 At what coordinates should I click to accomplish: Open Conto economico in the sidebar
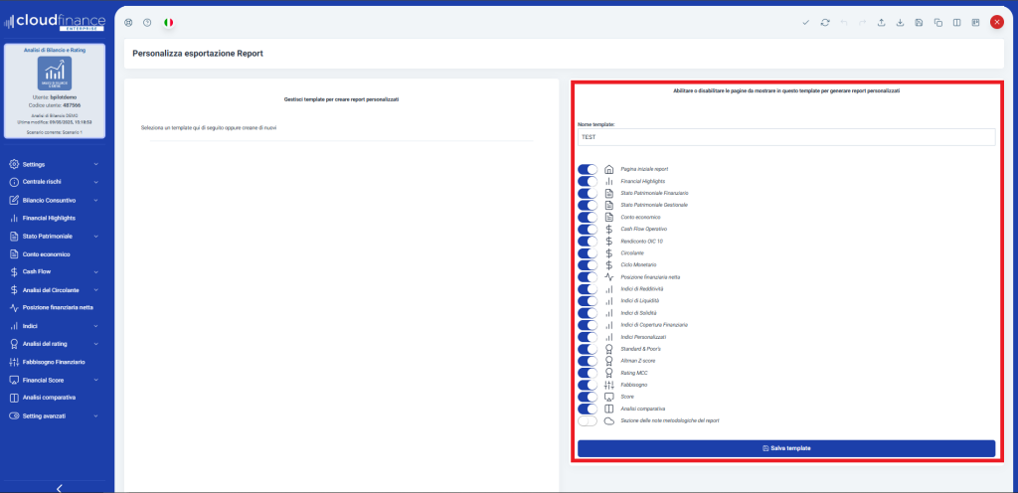pyautogui.click(x=46, y=254)
